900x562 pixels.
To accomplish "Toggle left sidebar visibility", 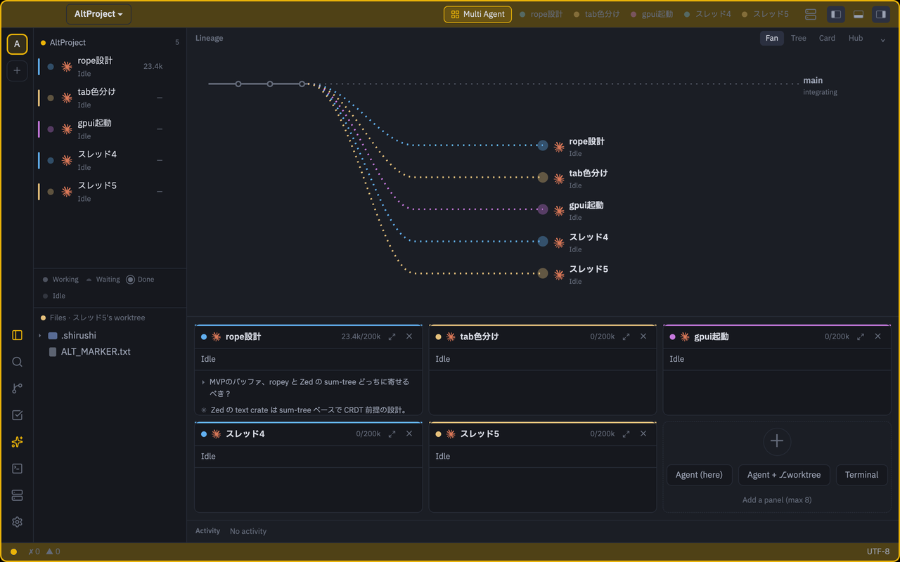I will (836, 14).
